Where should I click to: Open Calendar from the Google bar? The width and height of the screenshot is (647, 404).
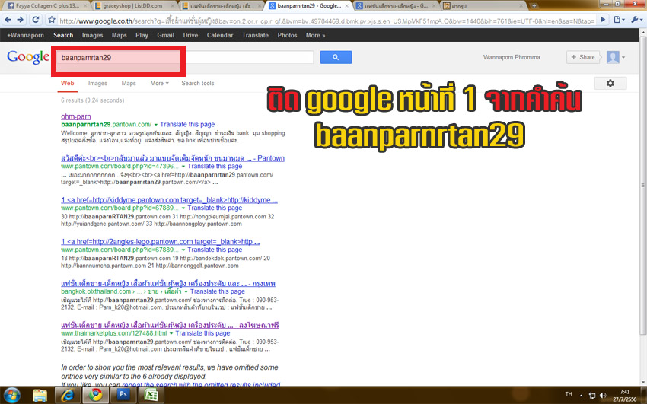[x=220, y=36]
